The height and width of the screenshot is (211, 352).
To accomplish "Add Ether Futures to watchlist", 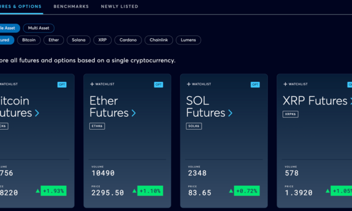I will (102, 84).
